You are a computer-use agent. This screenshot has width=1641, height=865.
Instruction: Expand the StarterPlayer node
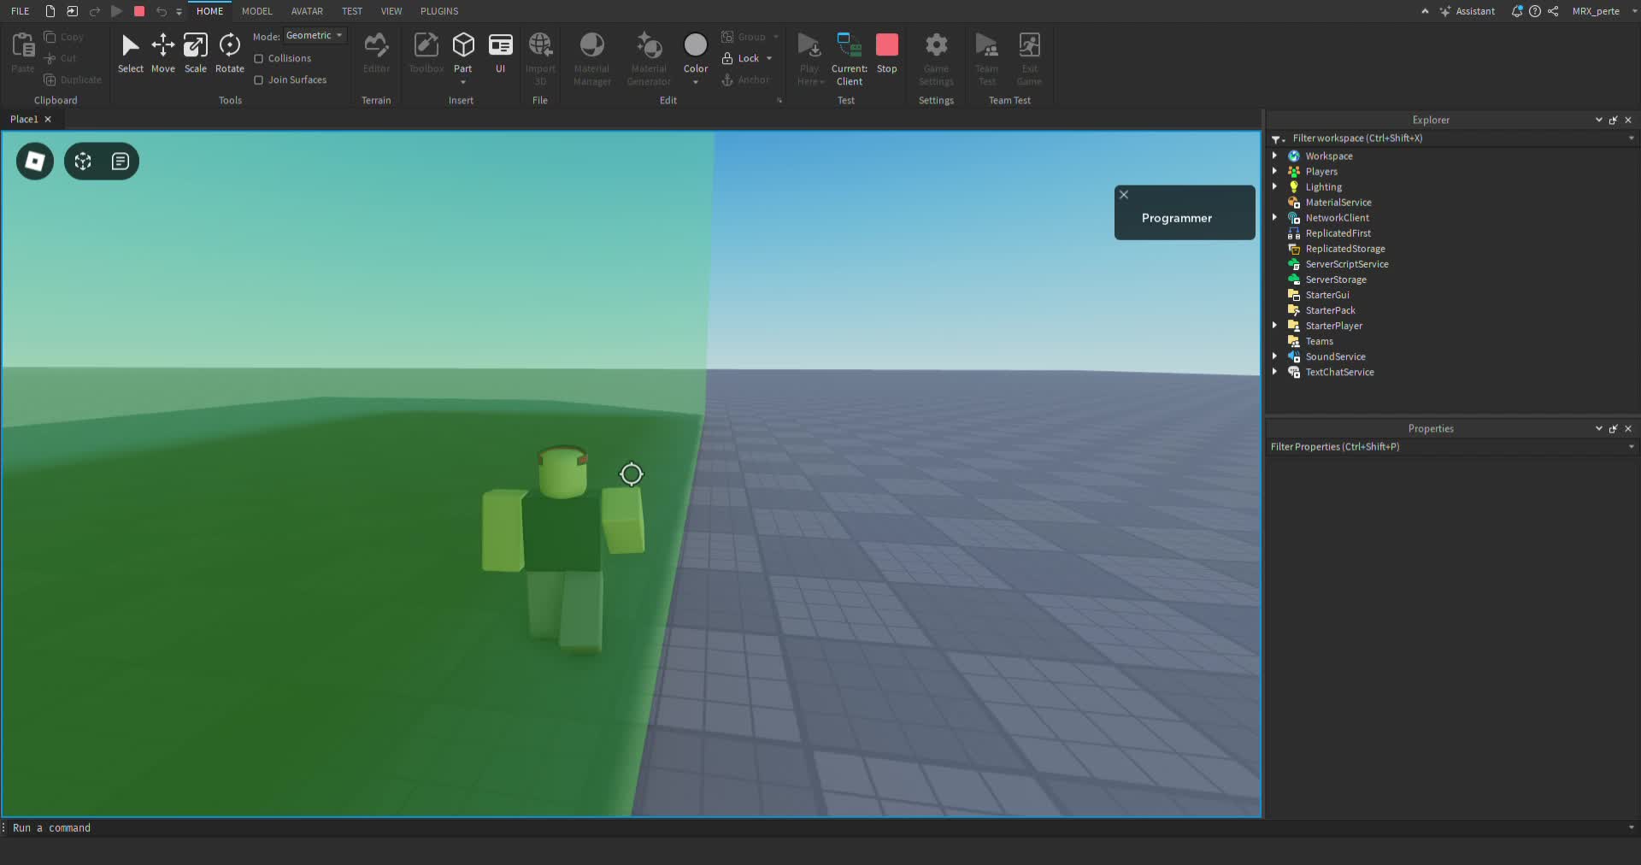[1274, 326]
